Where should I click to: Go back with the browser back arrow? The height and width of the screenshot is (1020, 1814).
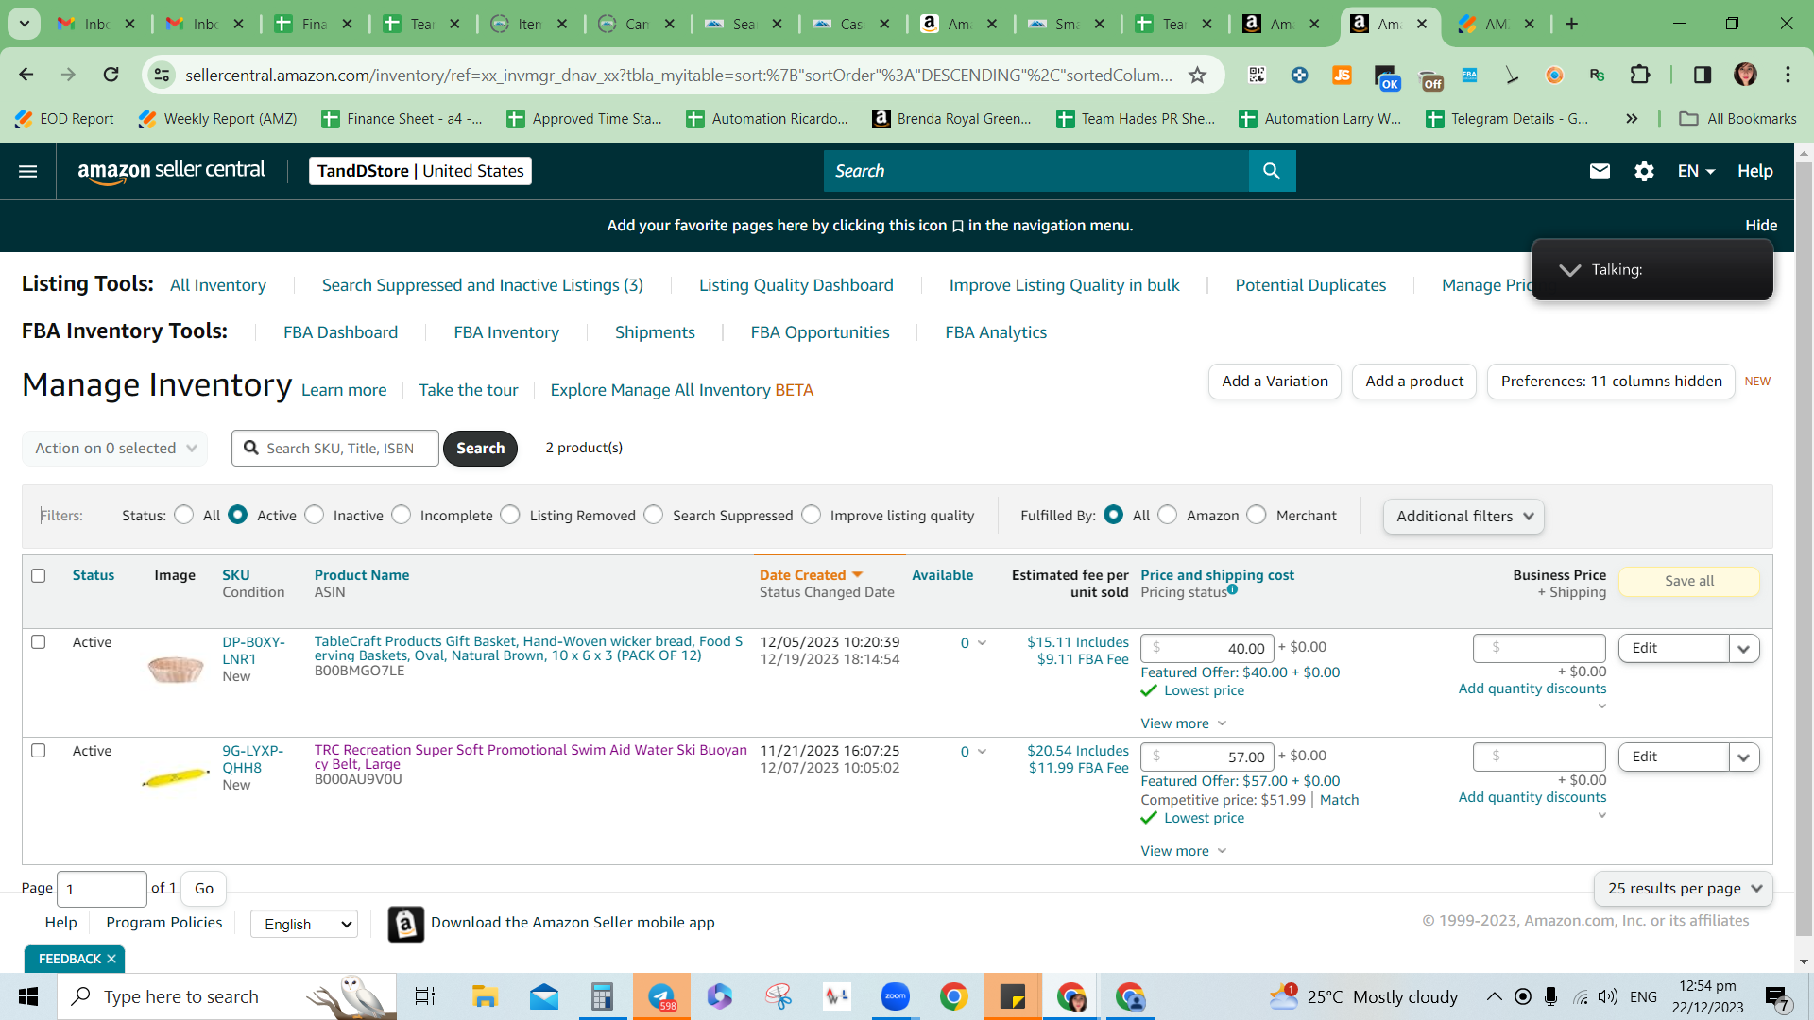click(x=26, y=75)
